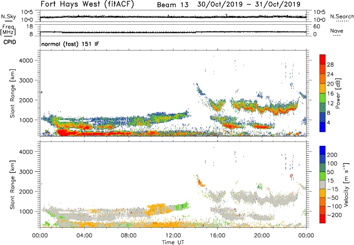Click the '08:00' time tick label
The width and height of the screenshot is (354, 245).
click(x=129, y=236)
